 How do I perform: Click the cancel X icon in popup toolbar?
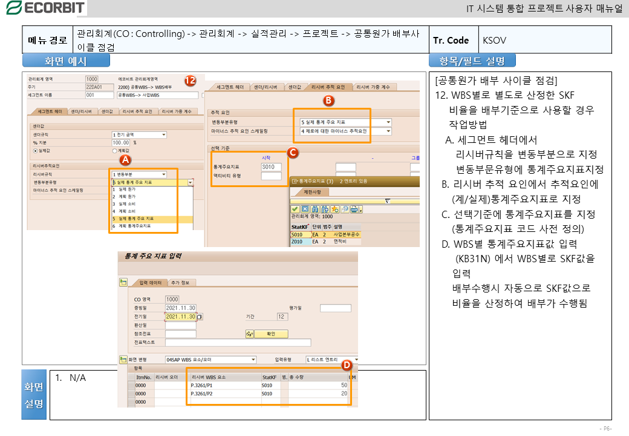pos(305,209)
